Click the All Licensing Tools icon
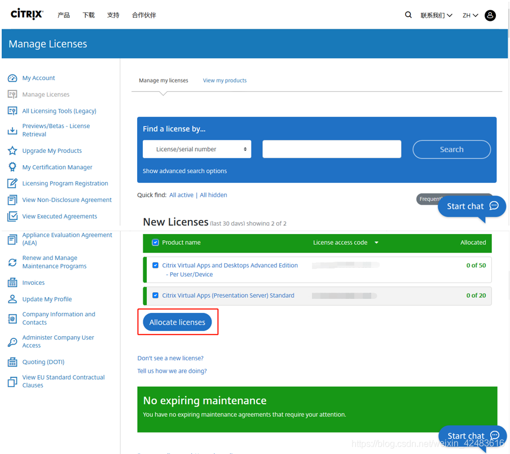Image resolution: width=510 pixels, height=454 pixels. pyautogui.click(x=12, y=111)
